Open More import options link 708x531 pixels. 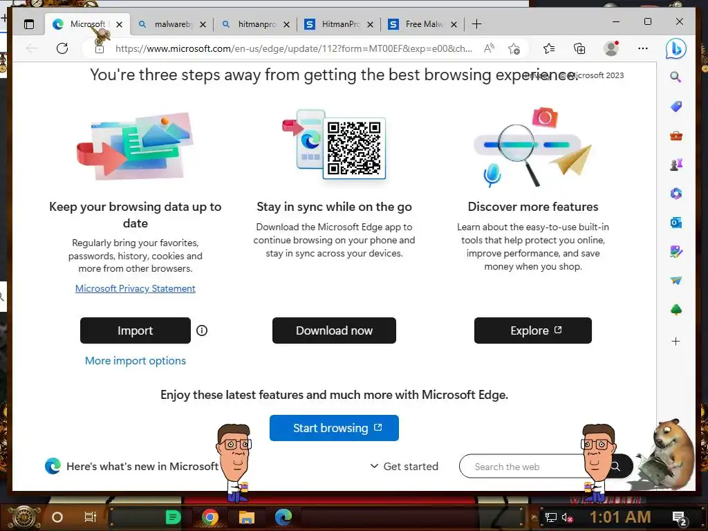click(x=136, y=361)
